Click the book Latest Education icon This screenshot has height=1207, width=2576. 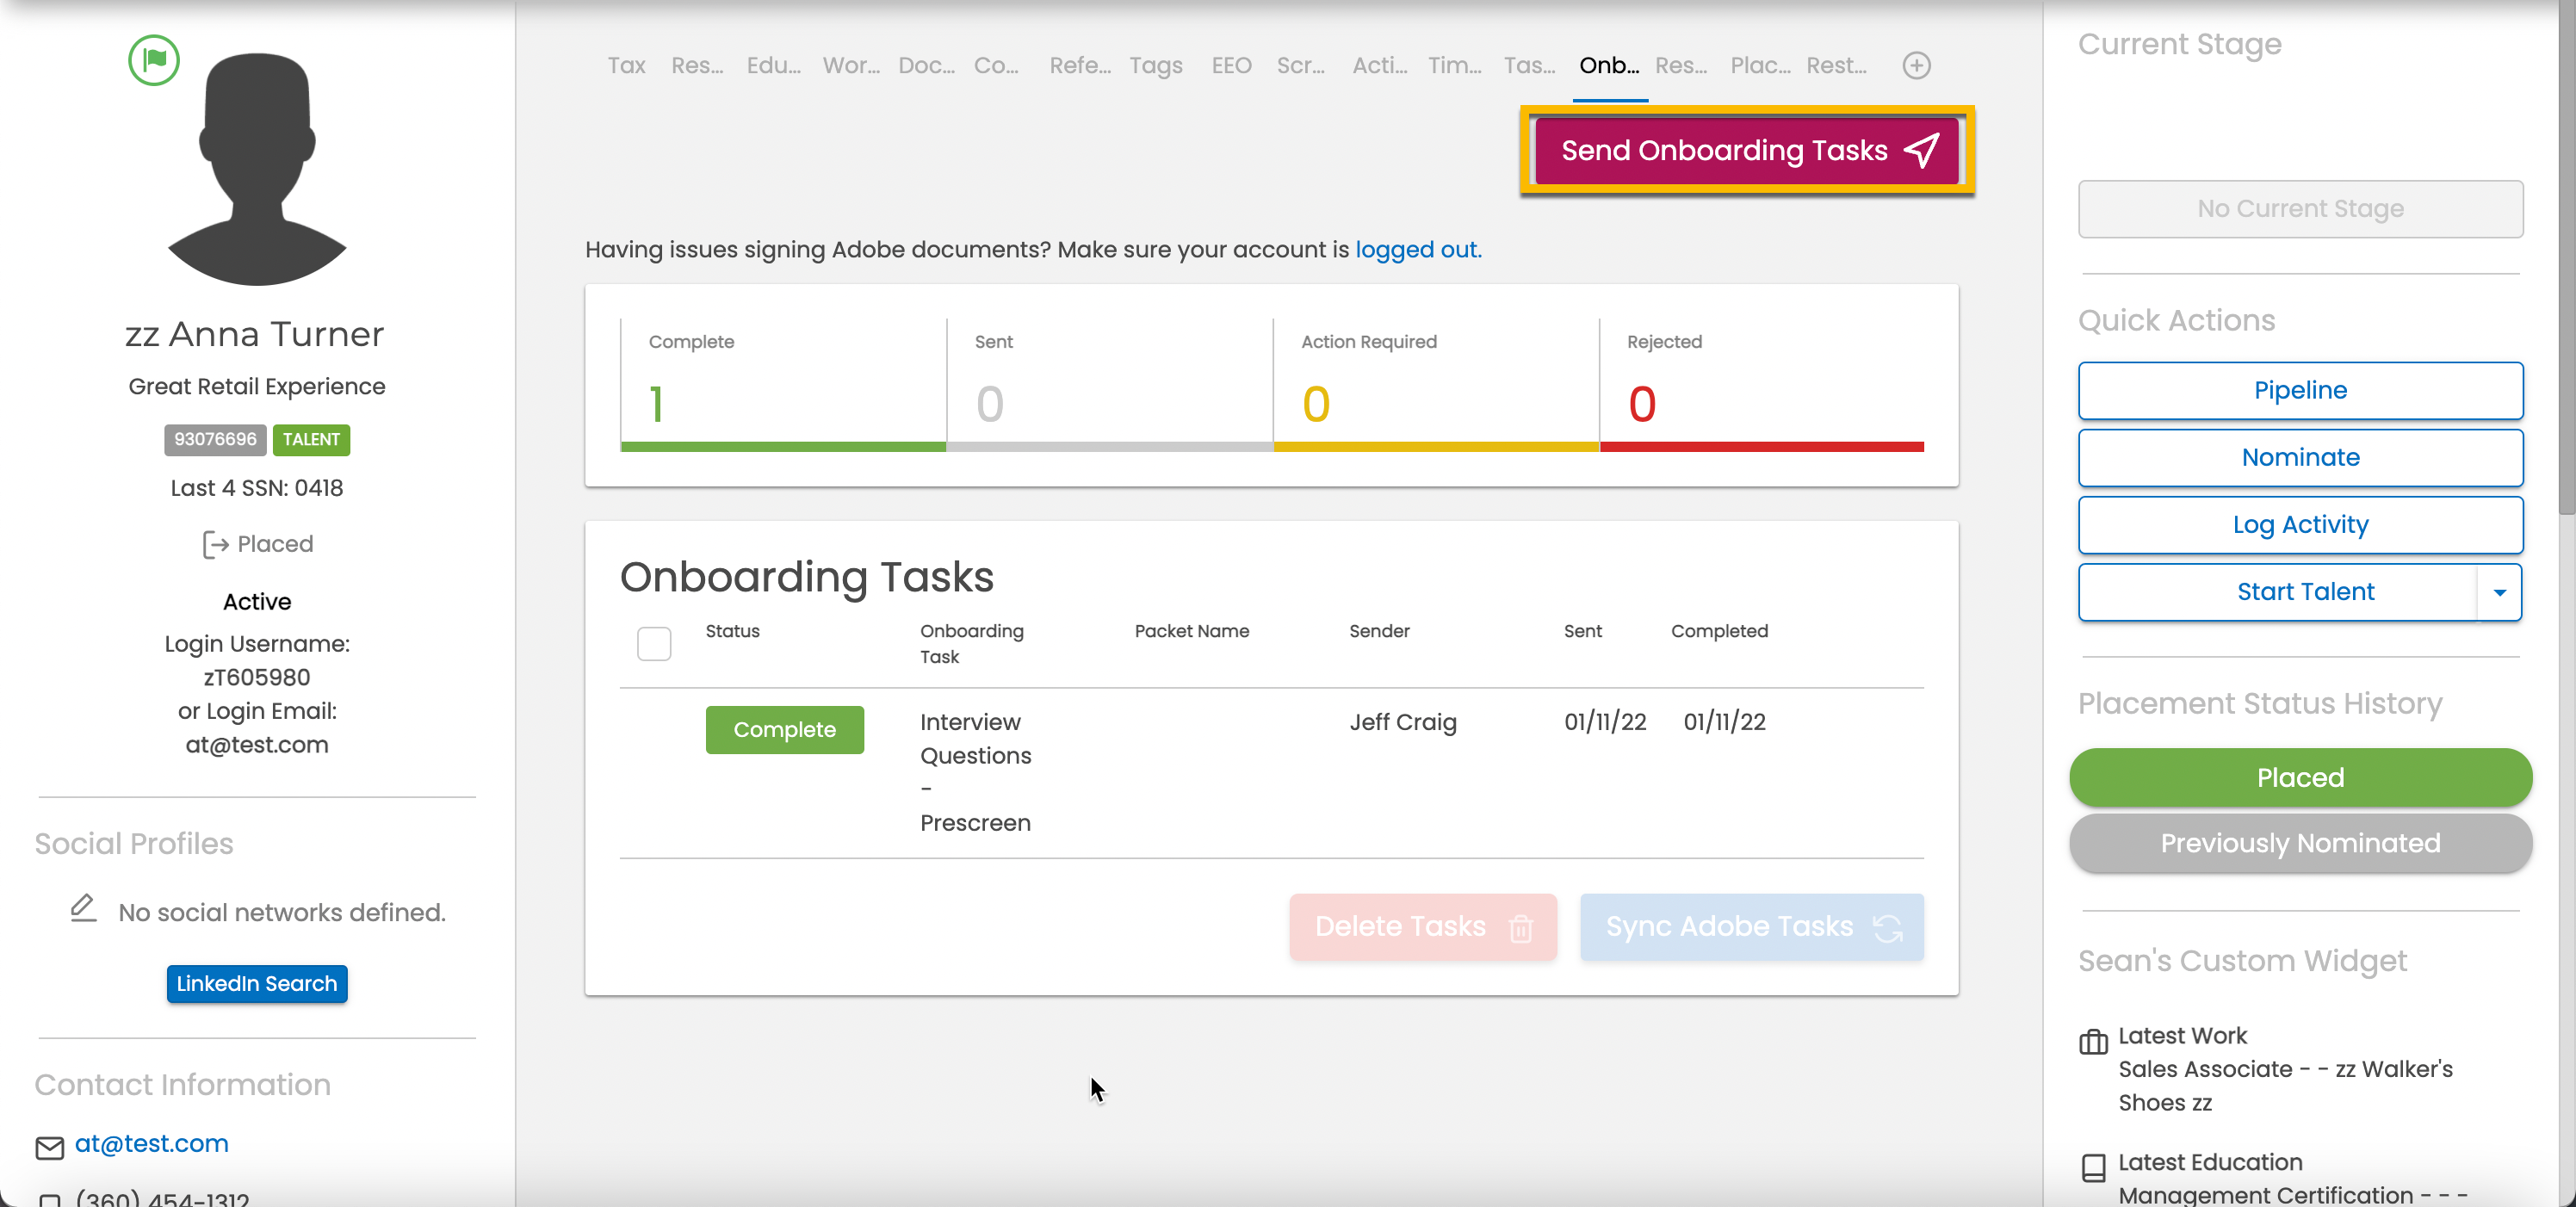coord(2093,1167)
